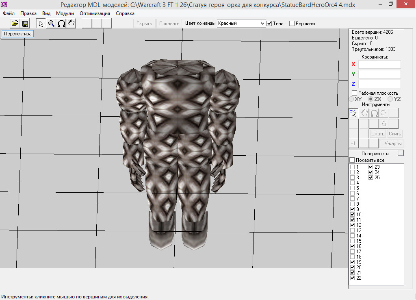Save the model with floppy disk icon

[x=25, y=23]
